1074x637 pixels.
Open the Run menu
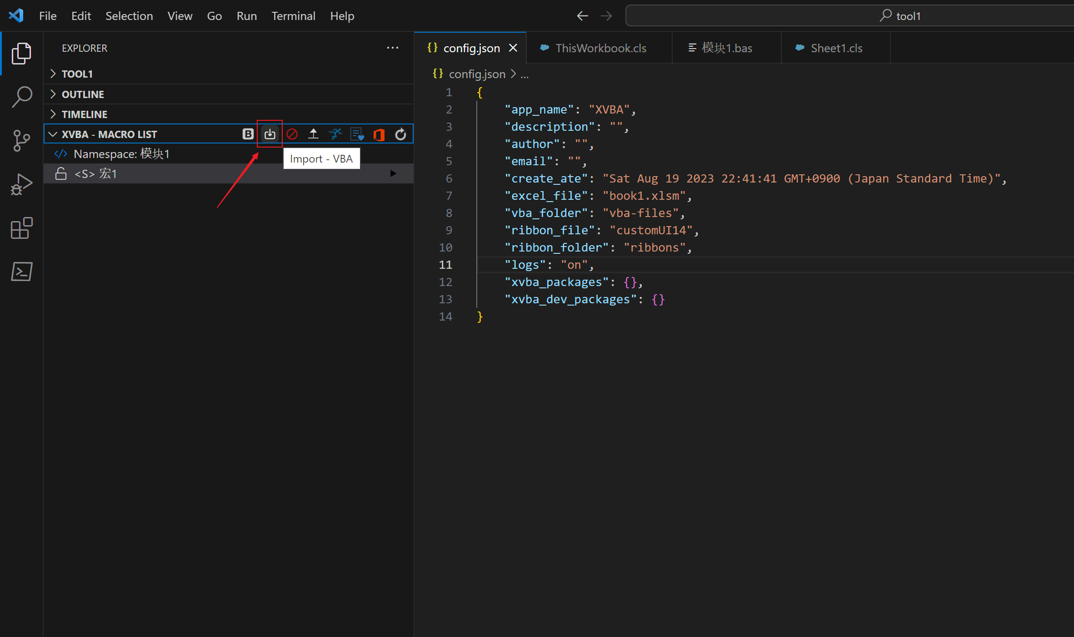click(247, 16)
